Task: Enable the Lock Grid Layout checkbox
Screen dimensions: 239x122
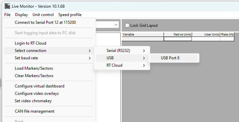Action: pos(127,25)
